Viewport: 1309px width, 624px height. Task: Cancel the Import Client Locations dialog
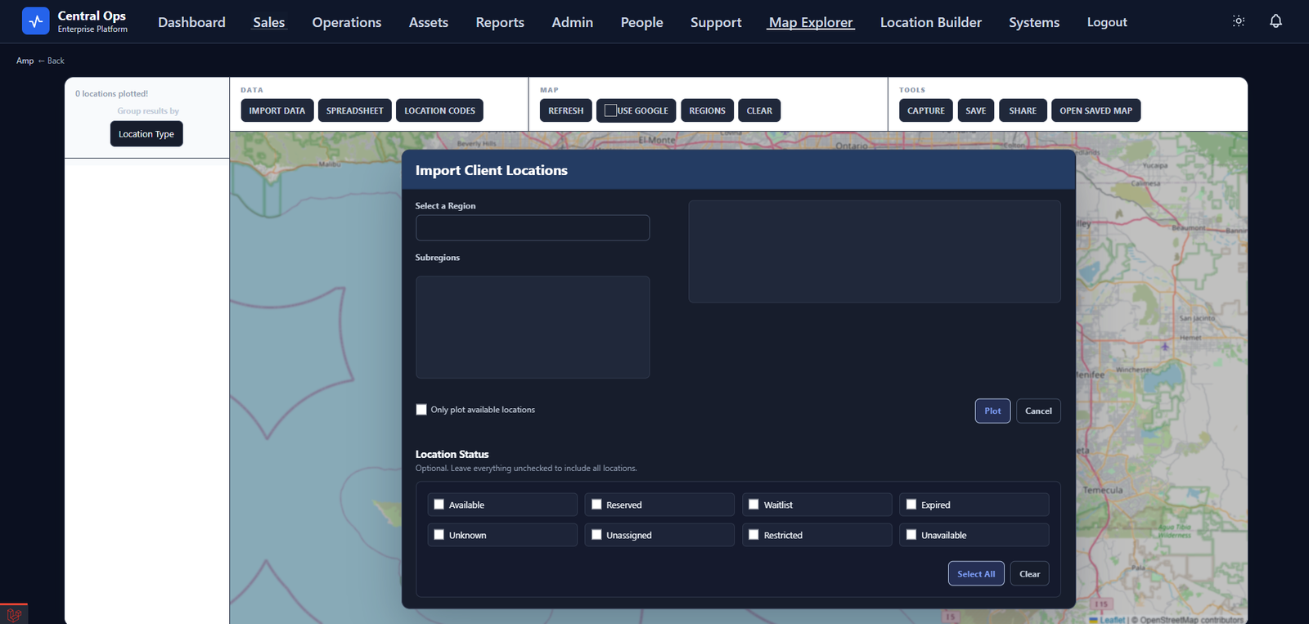coord(1038,411)
